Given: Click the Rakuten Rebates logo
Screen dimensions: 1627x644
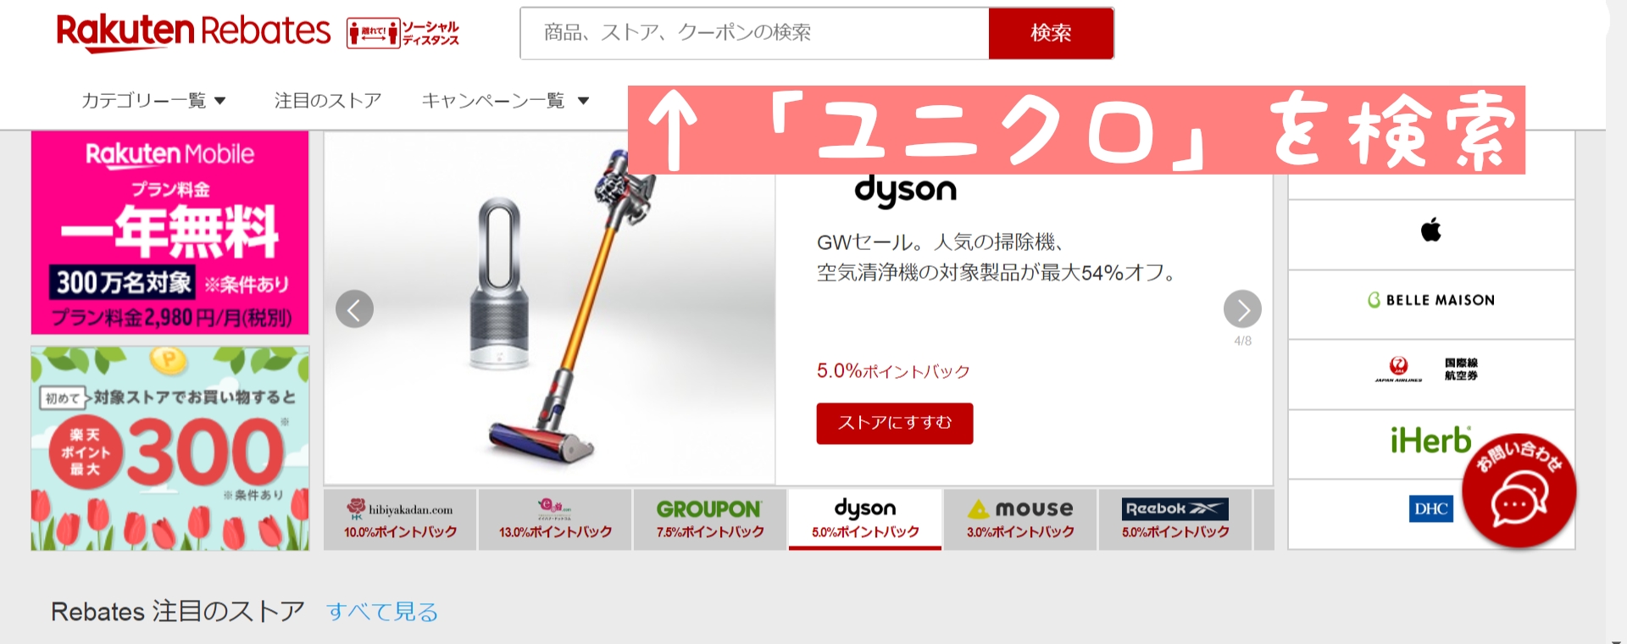Looking at the screenshot, I should point(193,33).
